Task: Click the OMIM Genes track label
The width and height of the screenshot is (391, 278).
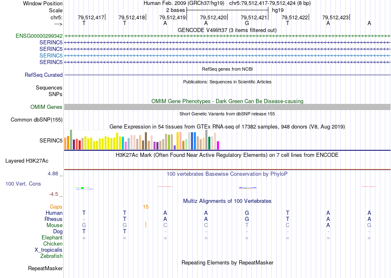Action: [x=47, y=107]
